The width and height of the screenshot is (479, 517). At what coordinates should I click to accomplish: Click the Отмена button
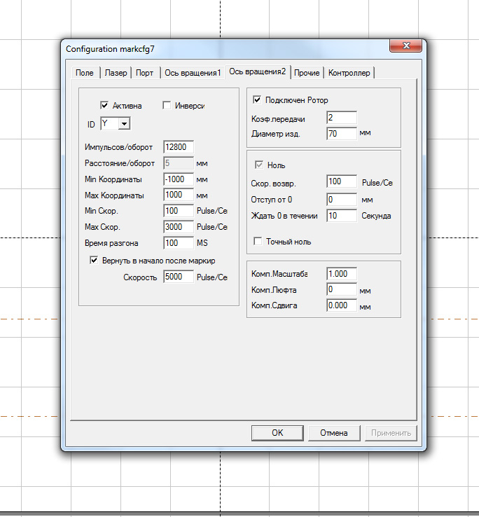pyautogui.click(x=334, y=433)
